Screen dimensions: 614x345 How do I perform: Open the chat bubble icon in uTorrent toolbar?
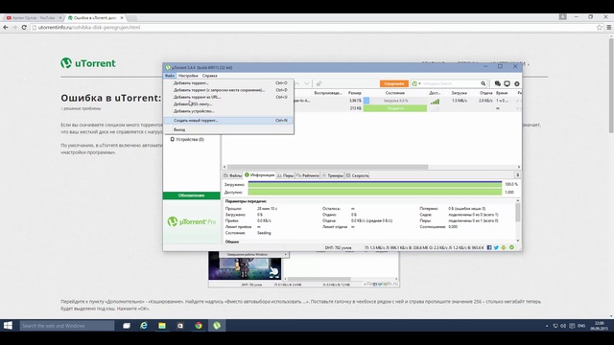point(497,83)
